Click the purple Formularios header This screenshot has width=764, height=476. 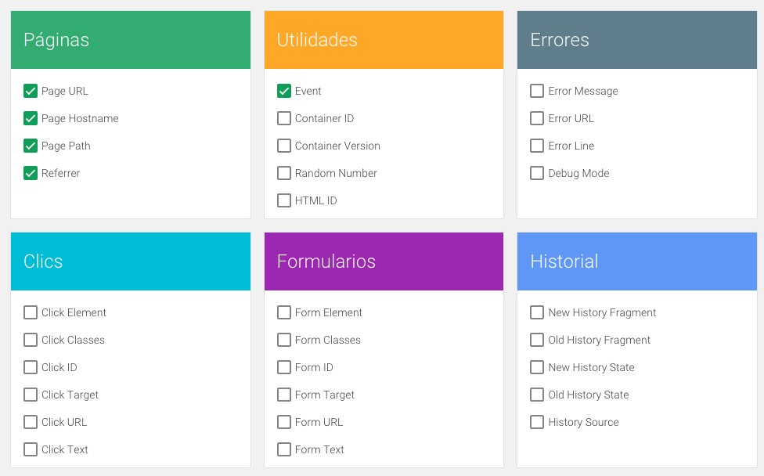coord(384,261)
